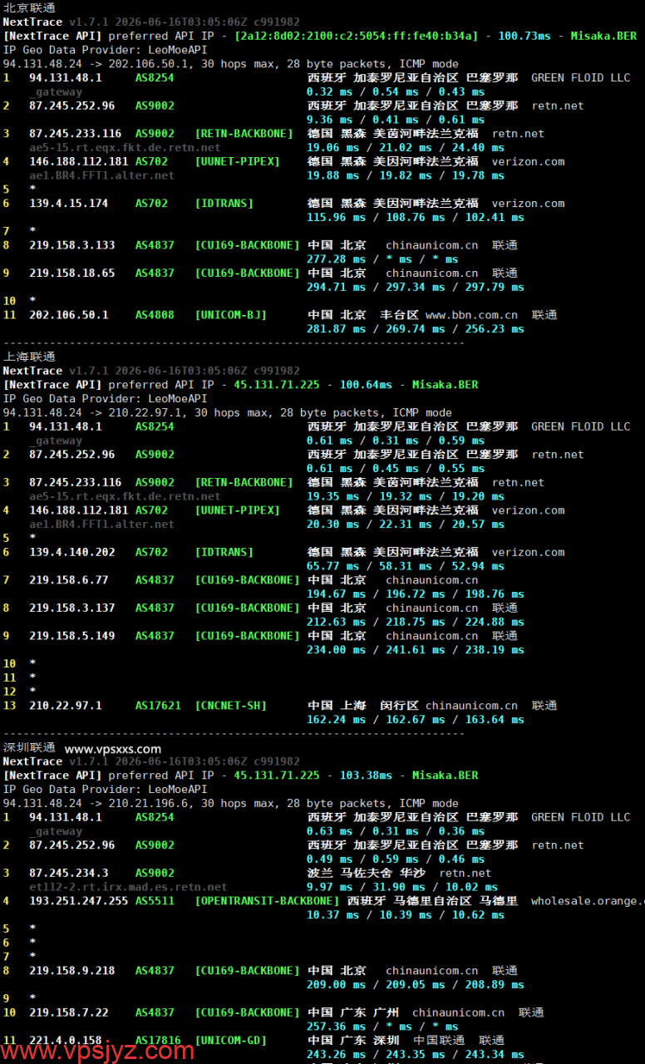The image size is (645, 1064).
Task: Select hop IP 221.4.0.158
Action: (x=66, y=1041)
